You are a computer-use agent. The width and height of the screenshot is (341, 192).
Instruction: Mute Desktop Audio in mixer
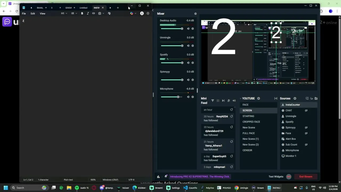(188, 29)
